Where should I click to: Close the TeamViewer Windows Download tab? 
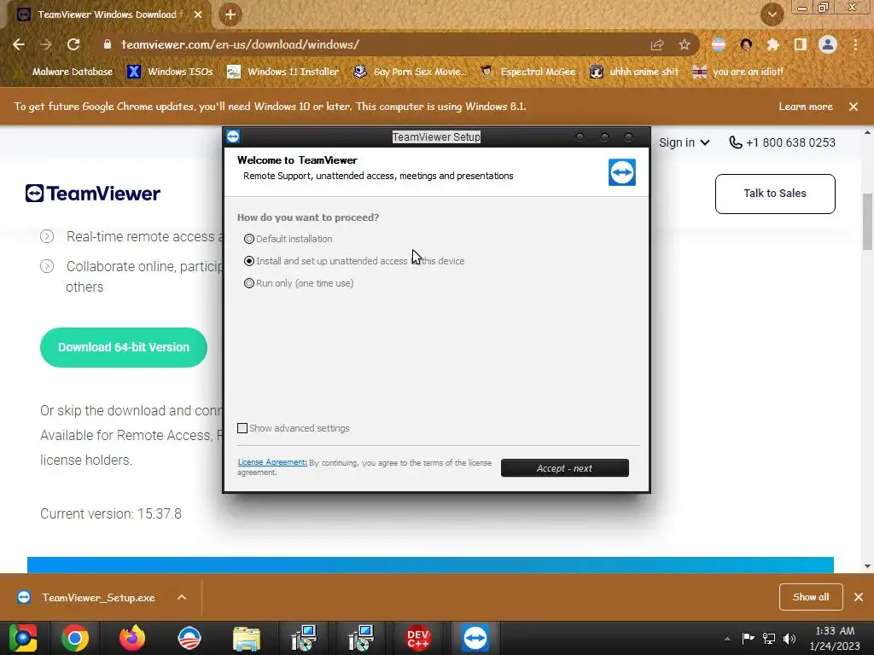pos(198,14)
